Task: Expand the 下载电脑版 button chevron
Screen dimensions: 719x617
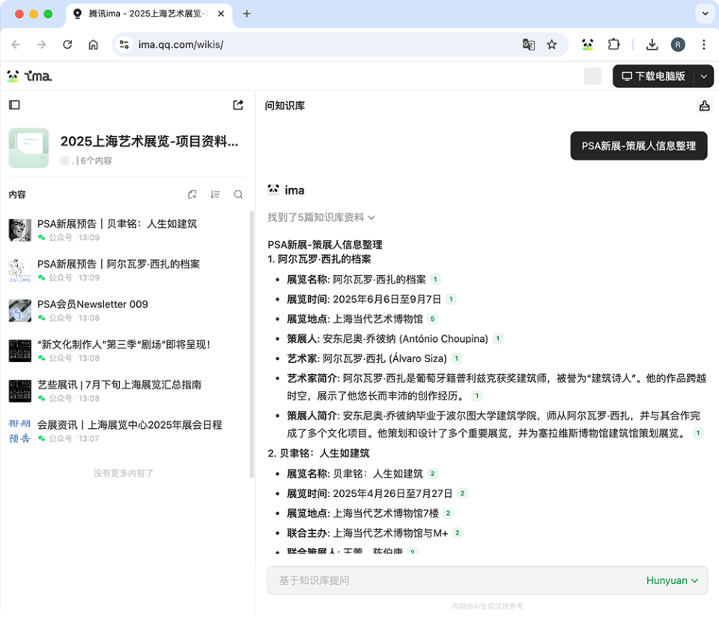Action: click(x=703, y=76)
